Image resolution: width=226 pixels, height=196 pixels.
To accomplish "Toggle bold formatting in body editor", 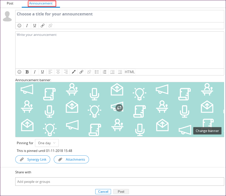I will [27, 72].
